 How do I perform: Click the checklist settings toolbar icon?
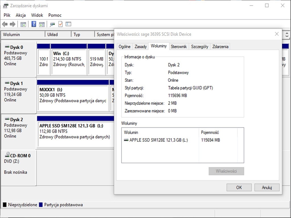click(68, 24)
